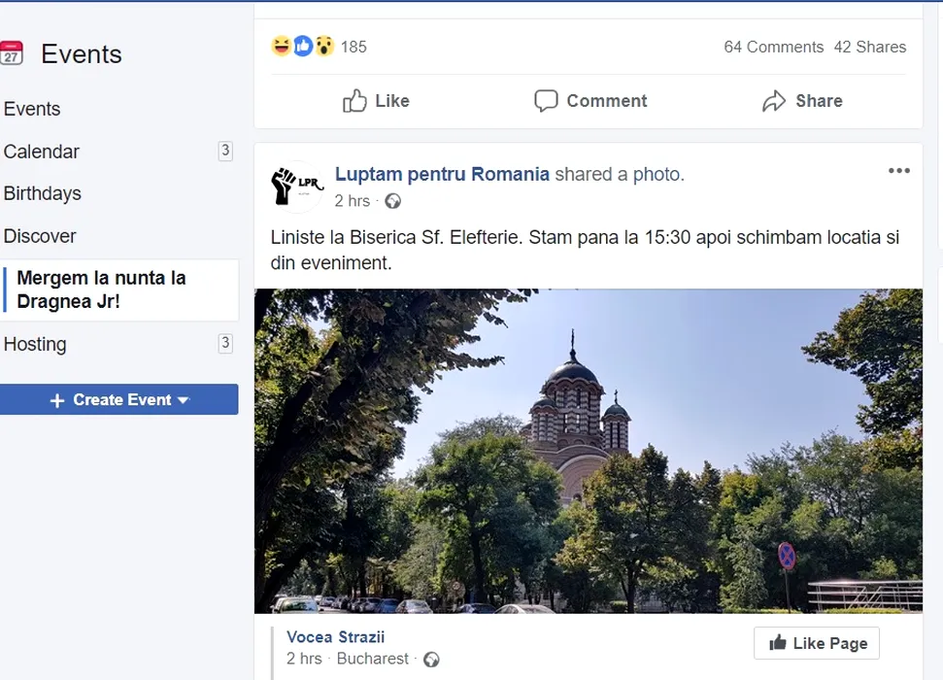Click the reaction emojis on the top post
This screenshot has width=943, height=680.
[303, 46]
